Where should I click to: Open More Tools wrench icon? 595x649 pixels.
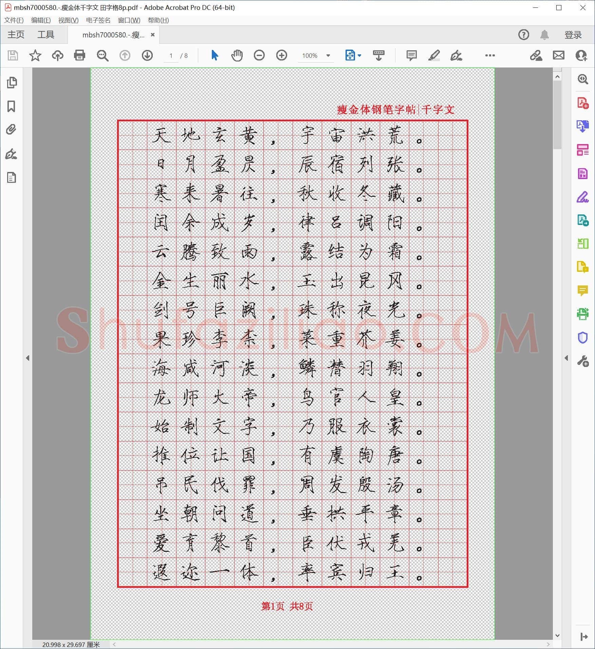pyautogui.click(x=583, y=361)
